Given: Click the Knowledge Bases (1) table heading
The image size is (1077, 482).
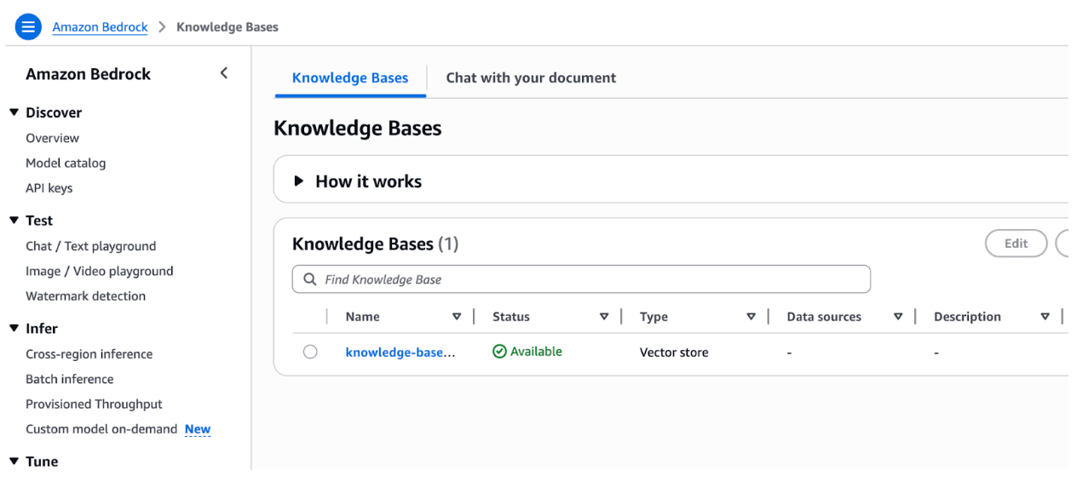Looking at the screenshot, I should pos(375,244).
